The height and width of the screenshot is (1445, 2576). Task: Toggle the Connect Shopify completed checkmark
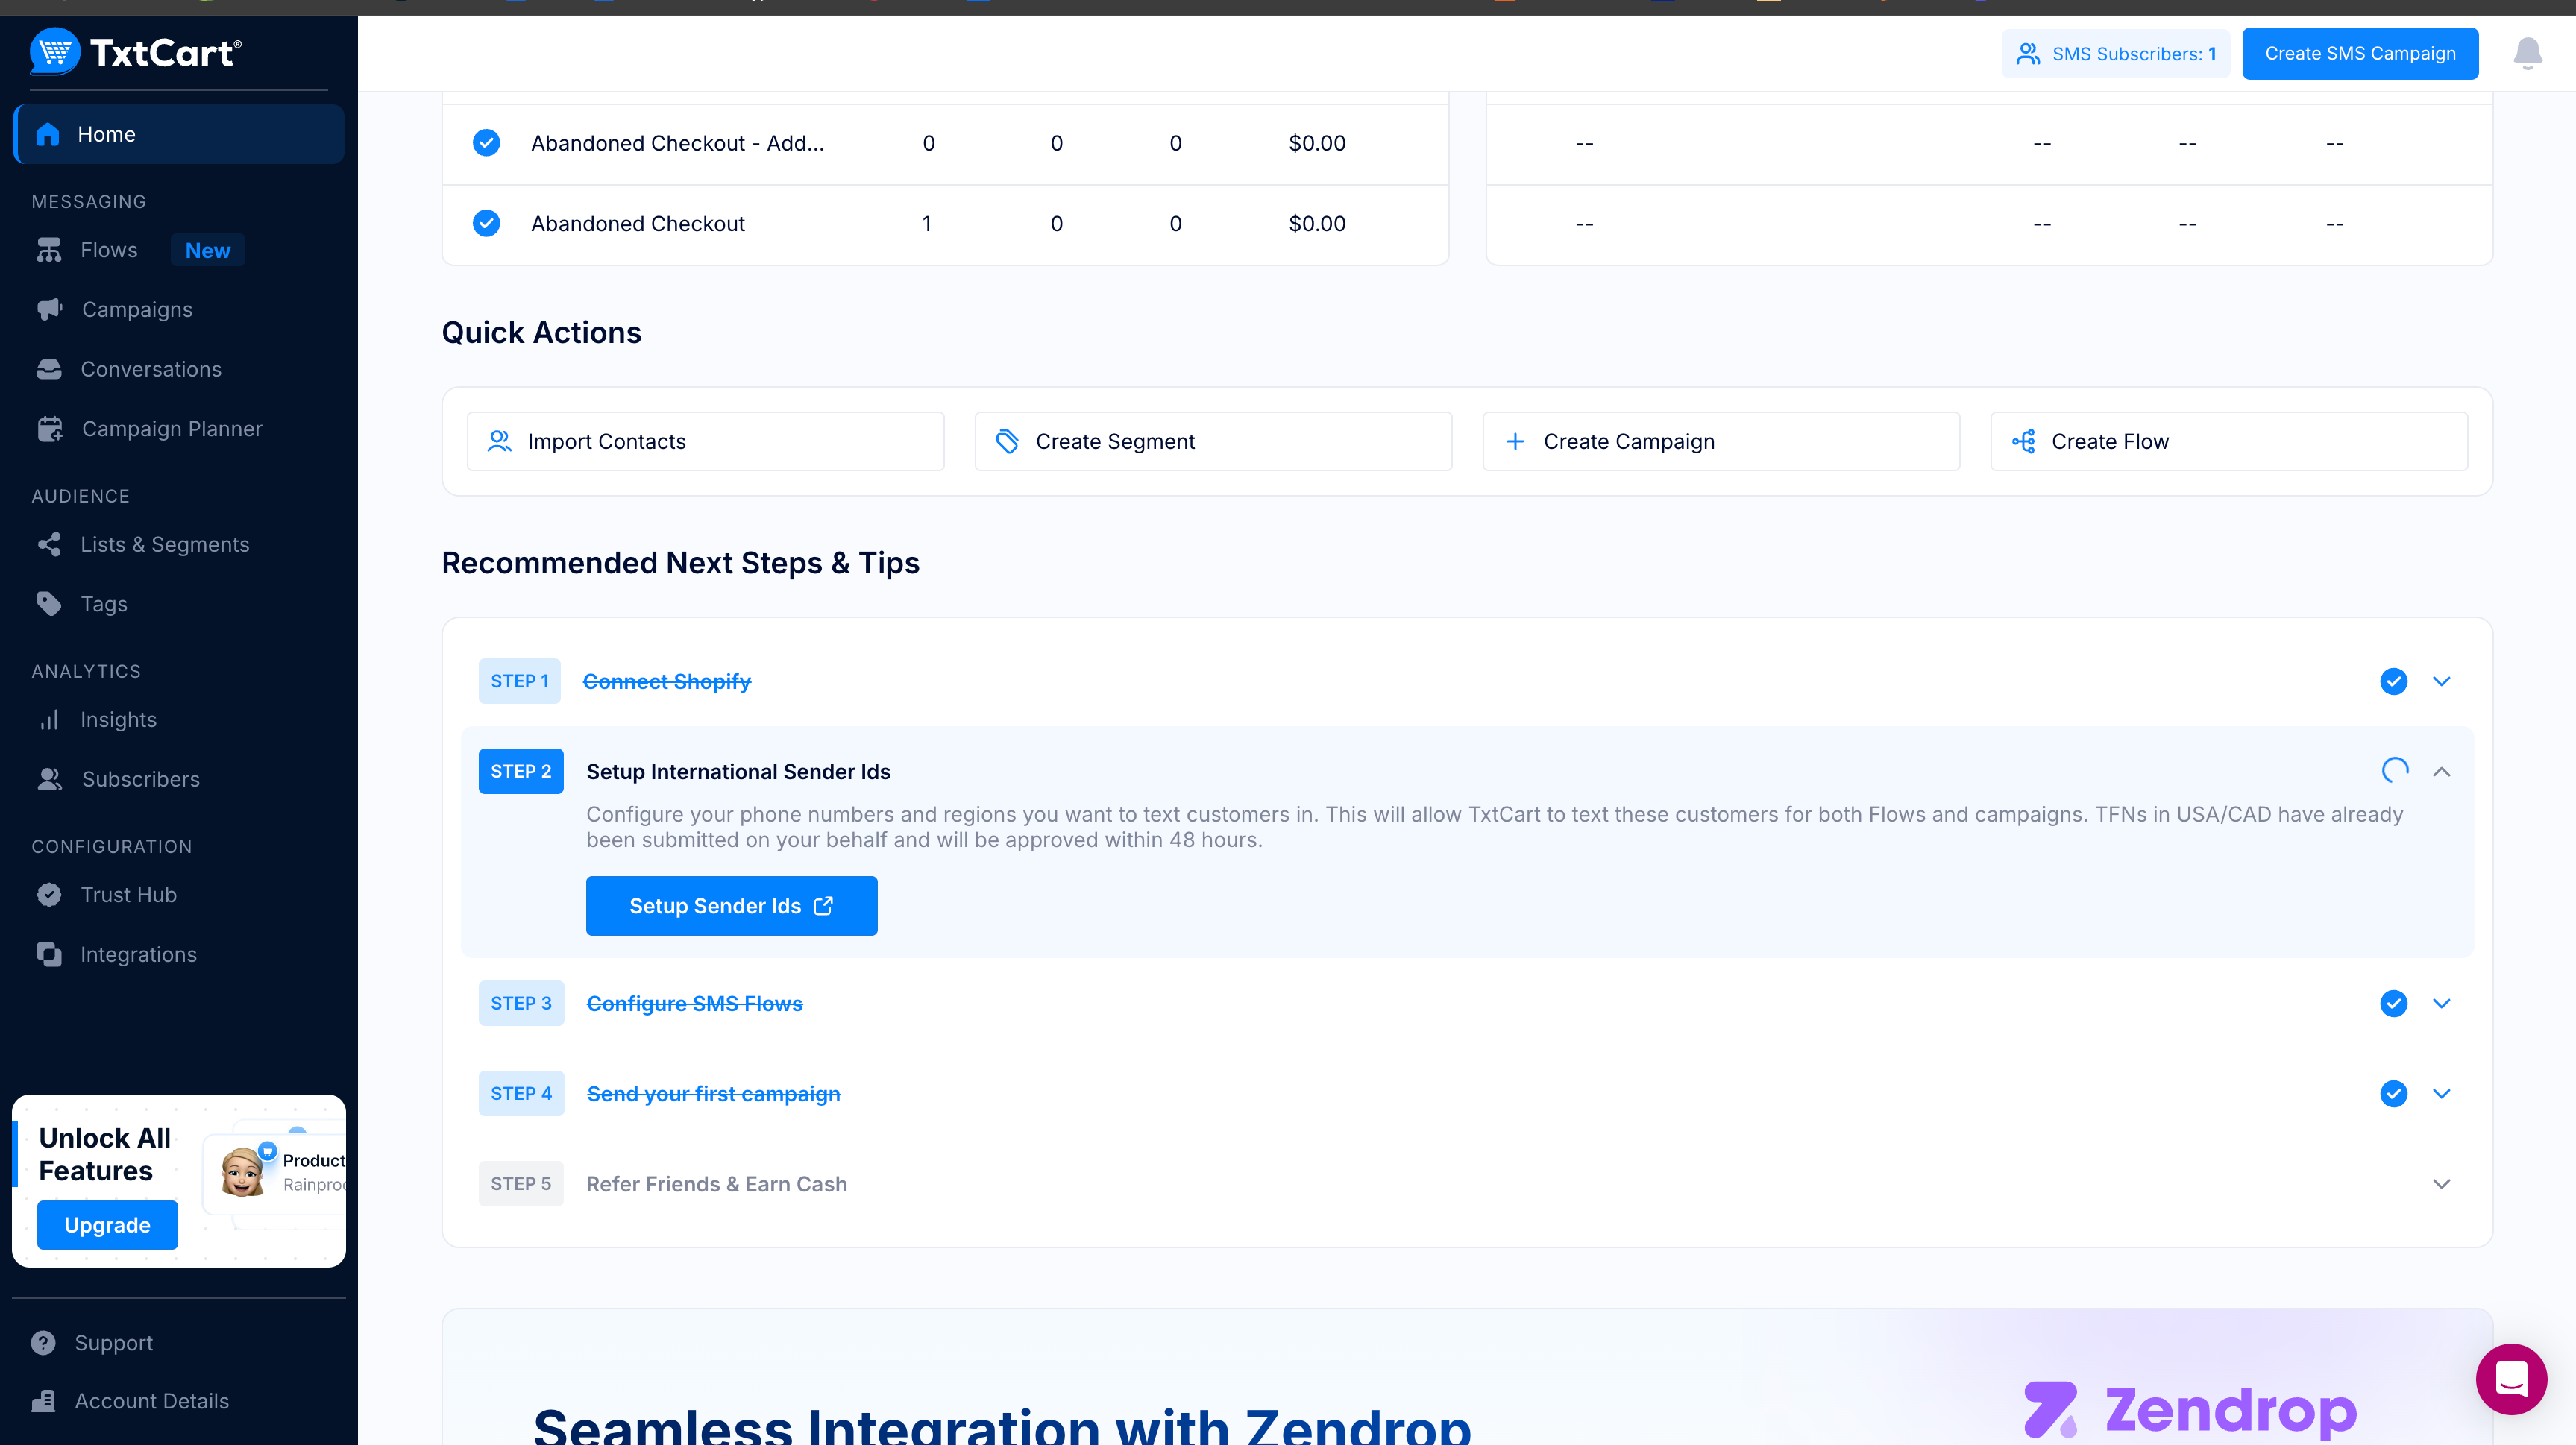click(2393, 681)
